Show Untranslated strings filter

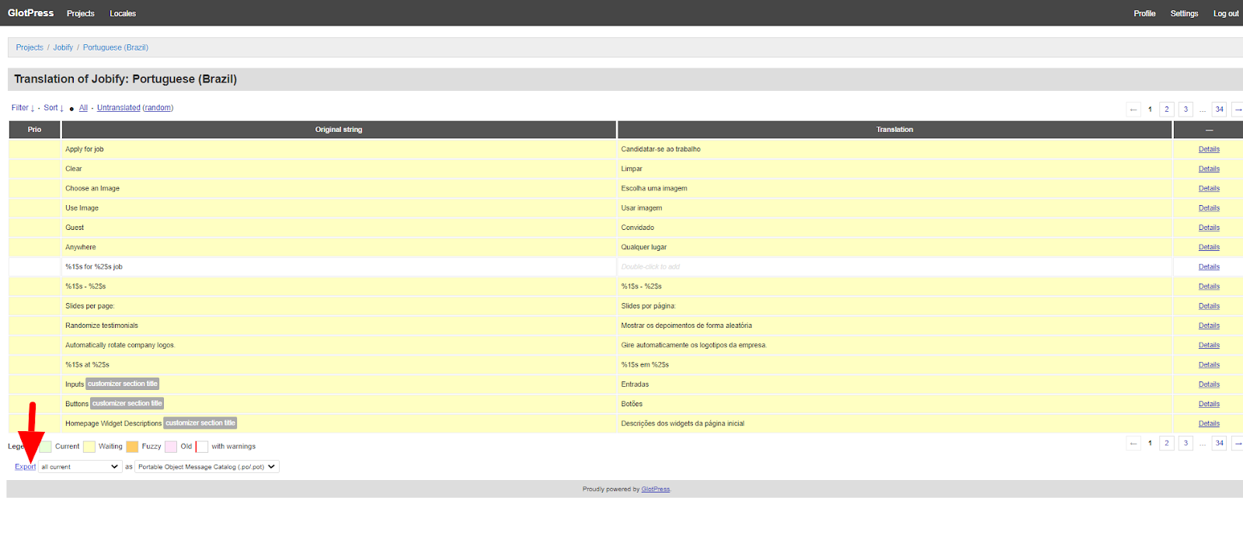[x=119, y=108]
